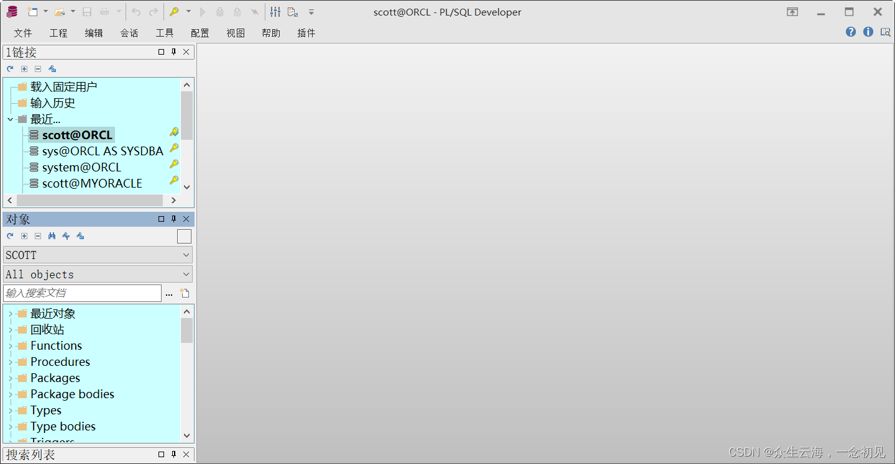
Task: Open the 帮助 menu
Action: (x=271, y=33)
